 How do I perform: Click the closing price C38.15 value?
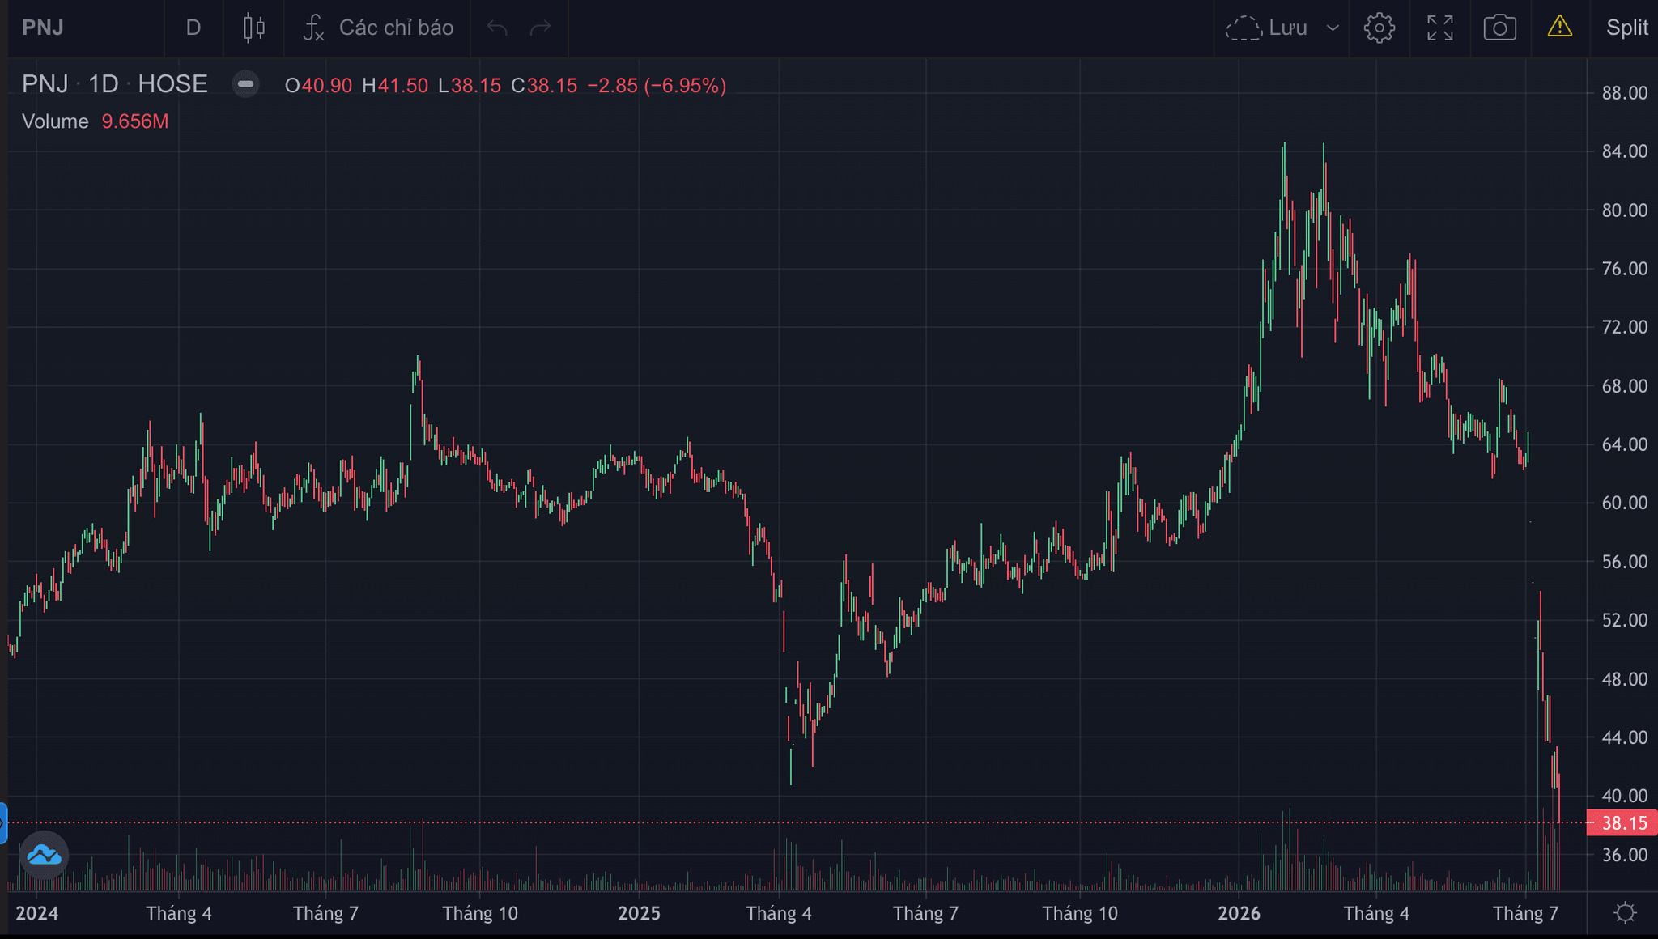544,85
